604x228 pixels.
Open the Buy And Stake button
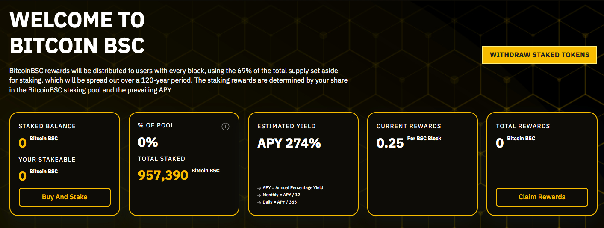65,197
